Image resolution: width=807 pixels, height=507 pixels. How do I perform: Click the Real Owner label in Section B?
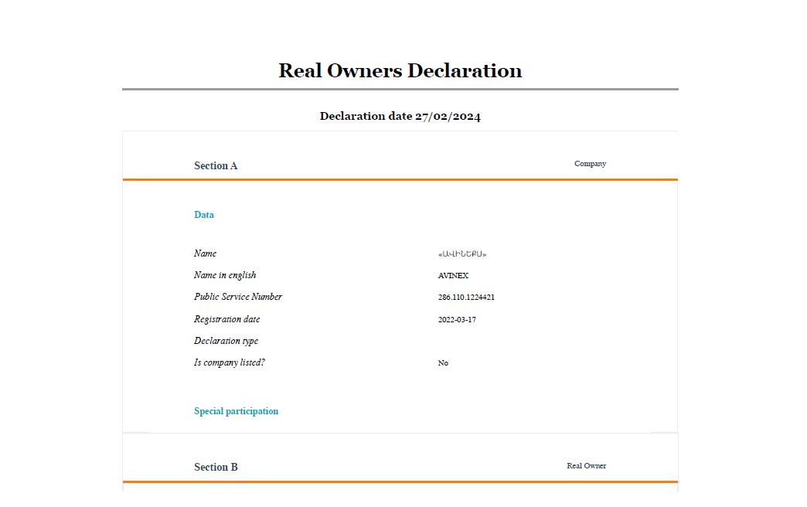(x=586, y=466)
